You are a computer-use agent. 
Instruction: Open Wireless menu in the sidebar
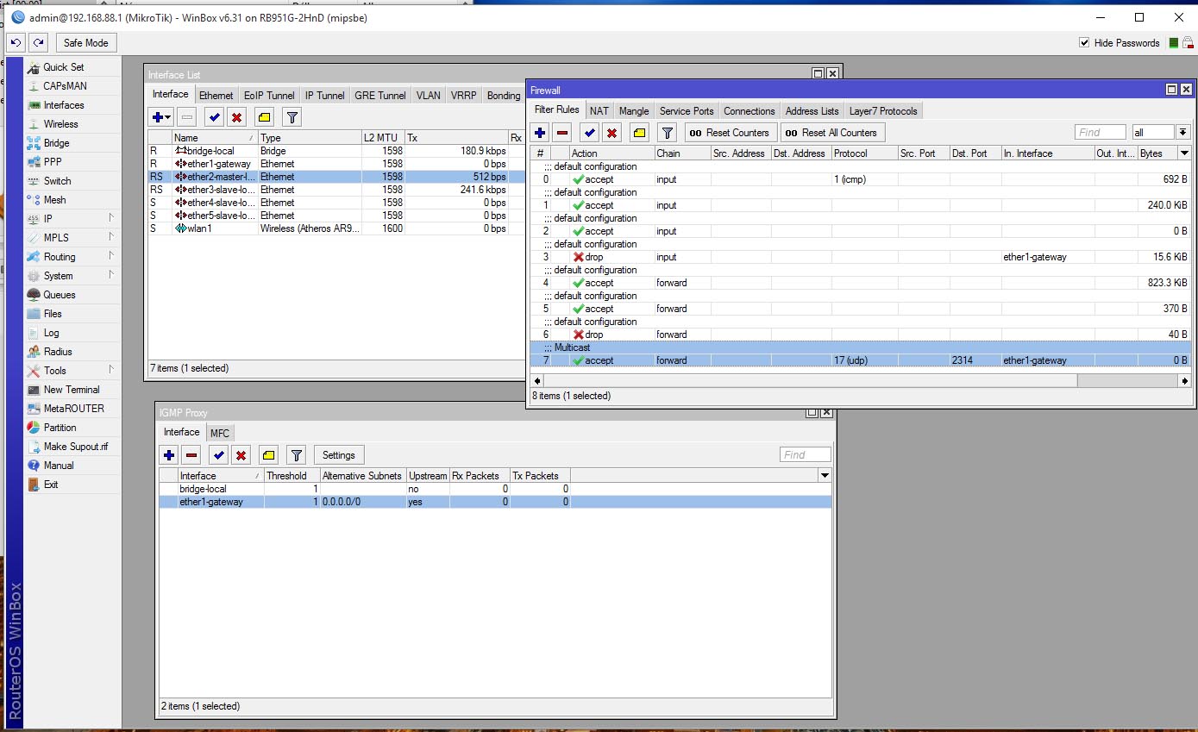60,124
